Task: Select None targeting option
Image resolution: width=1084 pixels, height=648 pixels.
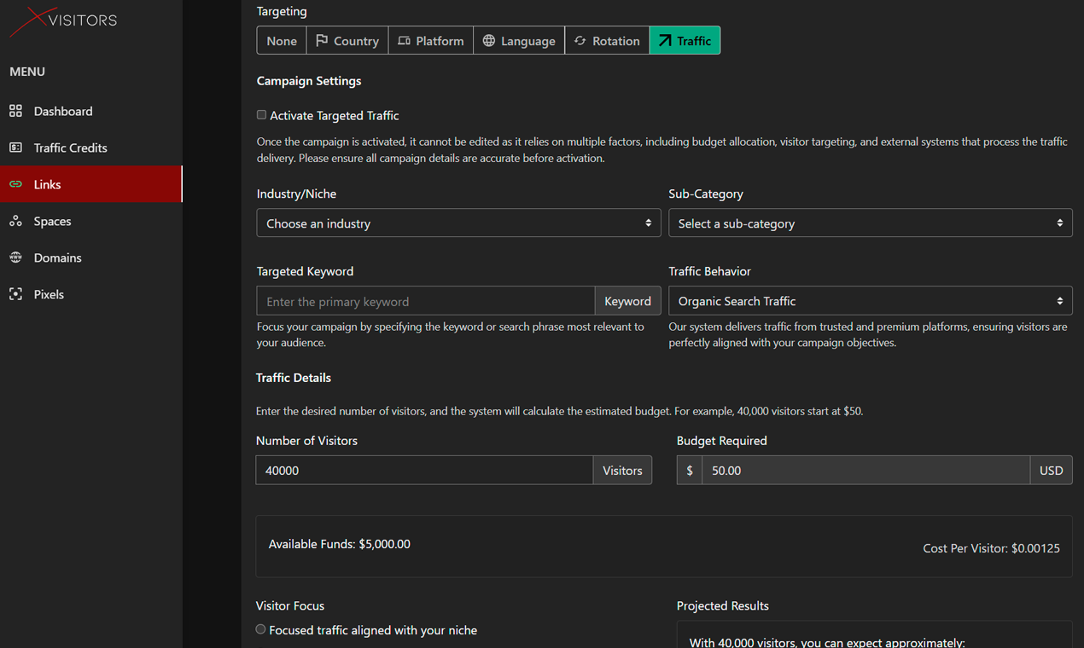Action: click(x=282, y=40)
